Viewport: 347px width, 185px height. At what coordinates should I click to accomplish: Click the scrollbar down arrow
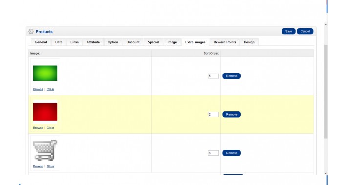(x=326, y=173)
